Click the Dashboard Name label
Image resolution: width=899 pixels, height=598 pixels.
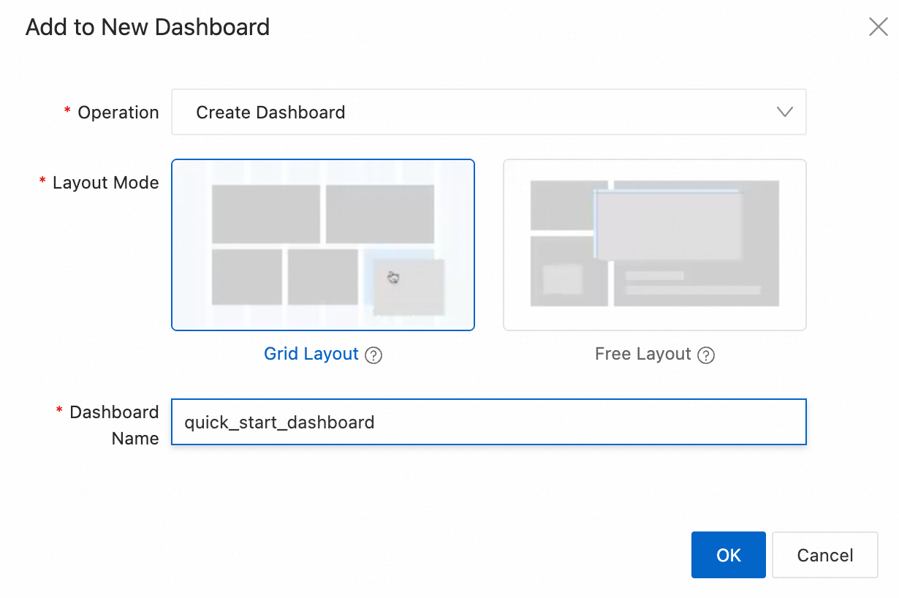pos(114,425)
